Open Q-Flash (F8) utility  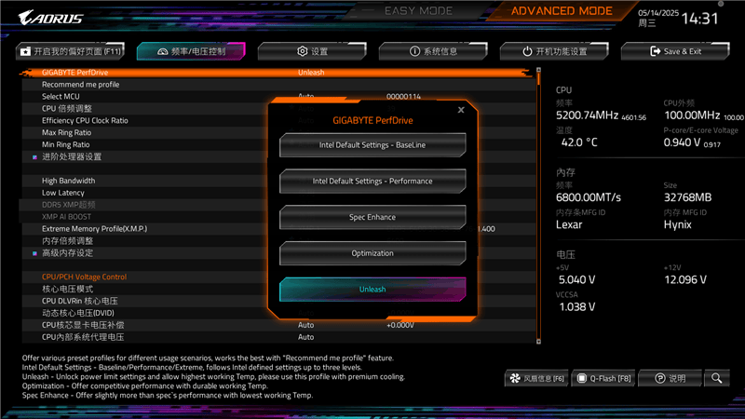pyautogui.click(x=603, y=378)
